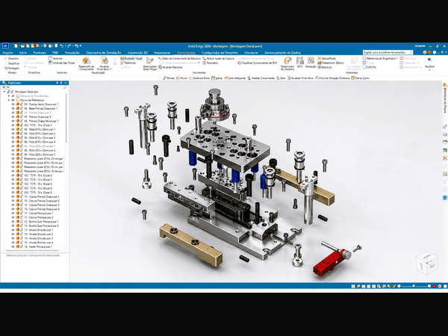
Task: Switch to the Features tab
Action: tap(40, 52)
